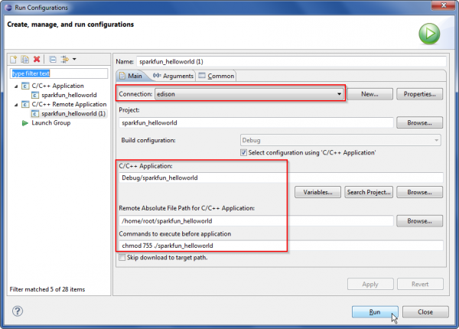Collapse the C/C++ Remote Application tree node
The image size is (459, 329).
[16, 105]
